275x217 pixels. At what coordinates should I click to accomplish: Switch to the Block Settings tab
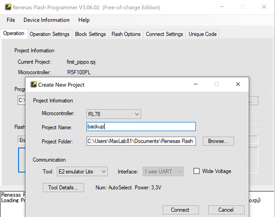pos(90,34)
